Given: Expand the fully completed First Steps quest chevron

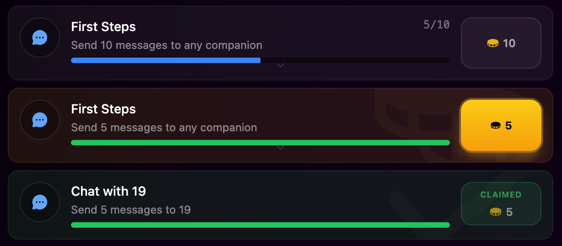Looking at the screenshot, I should point(281,147).
